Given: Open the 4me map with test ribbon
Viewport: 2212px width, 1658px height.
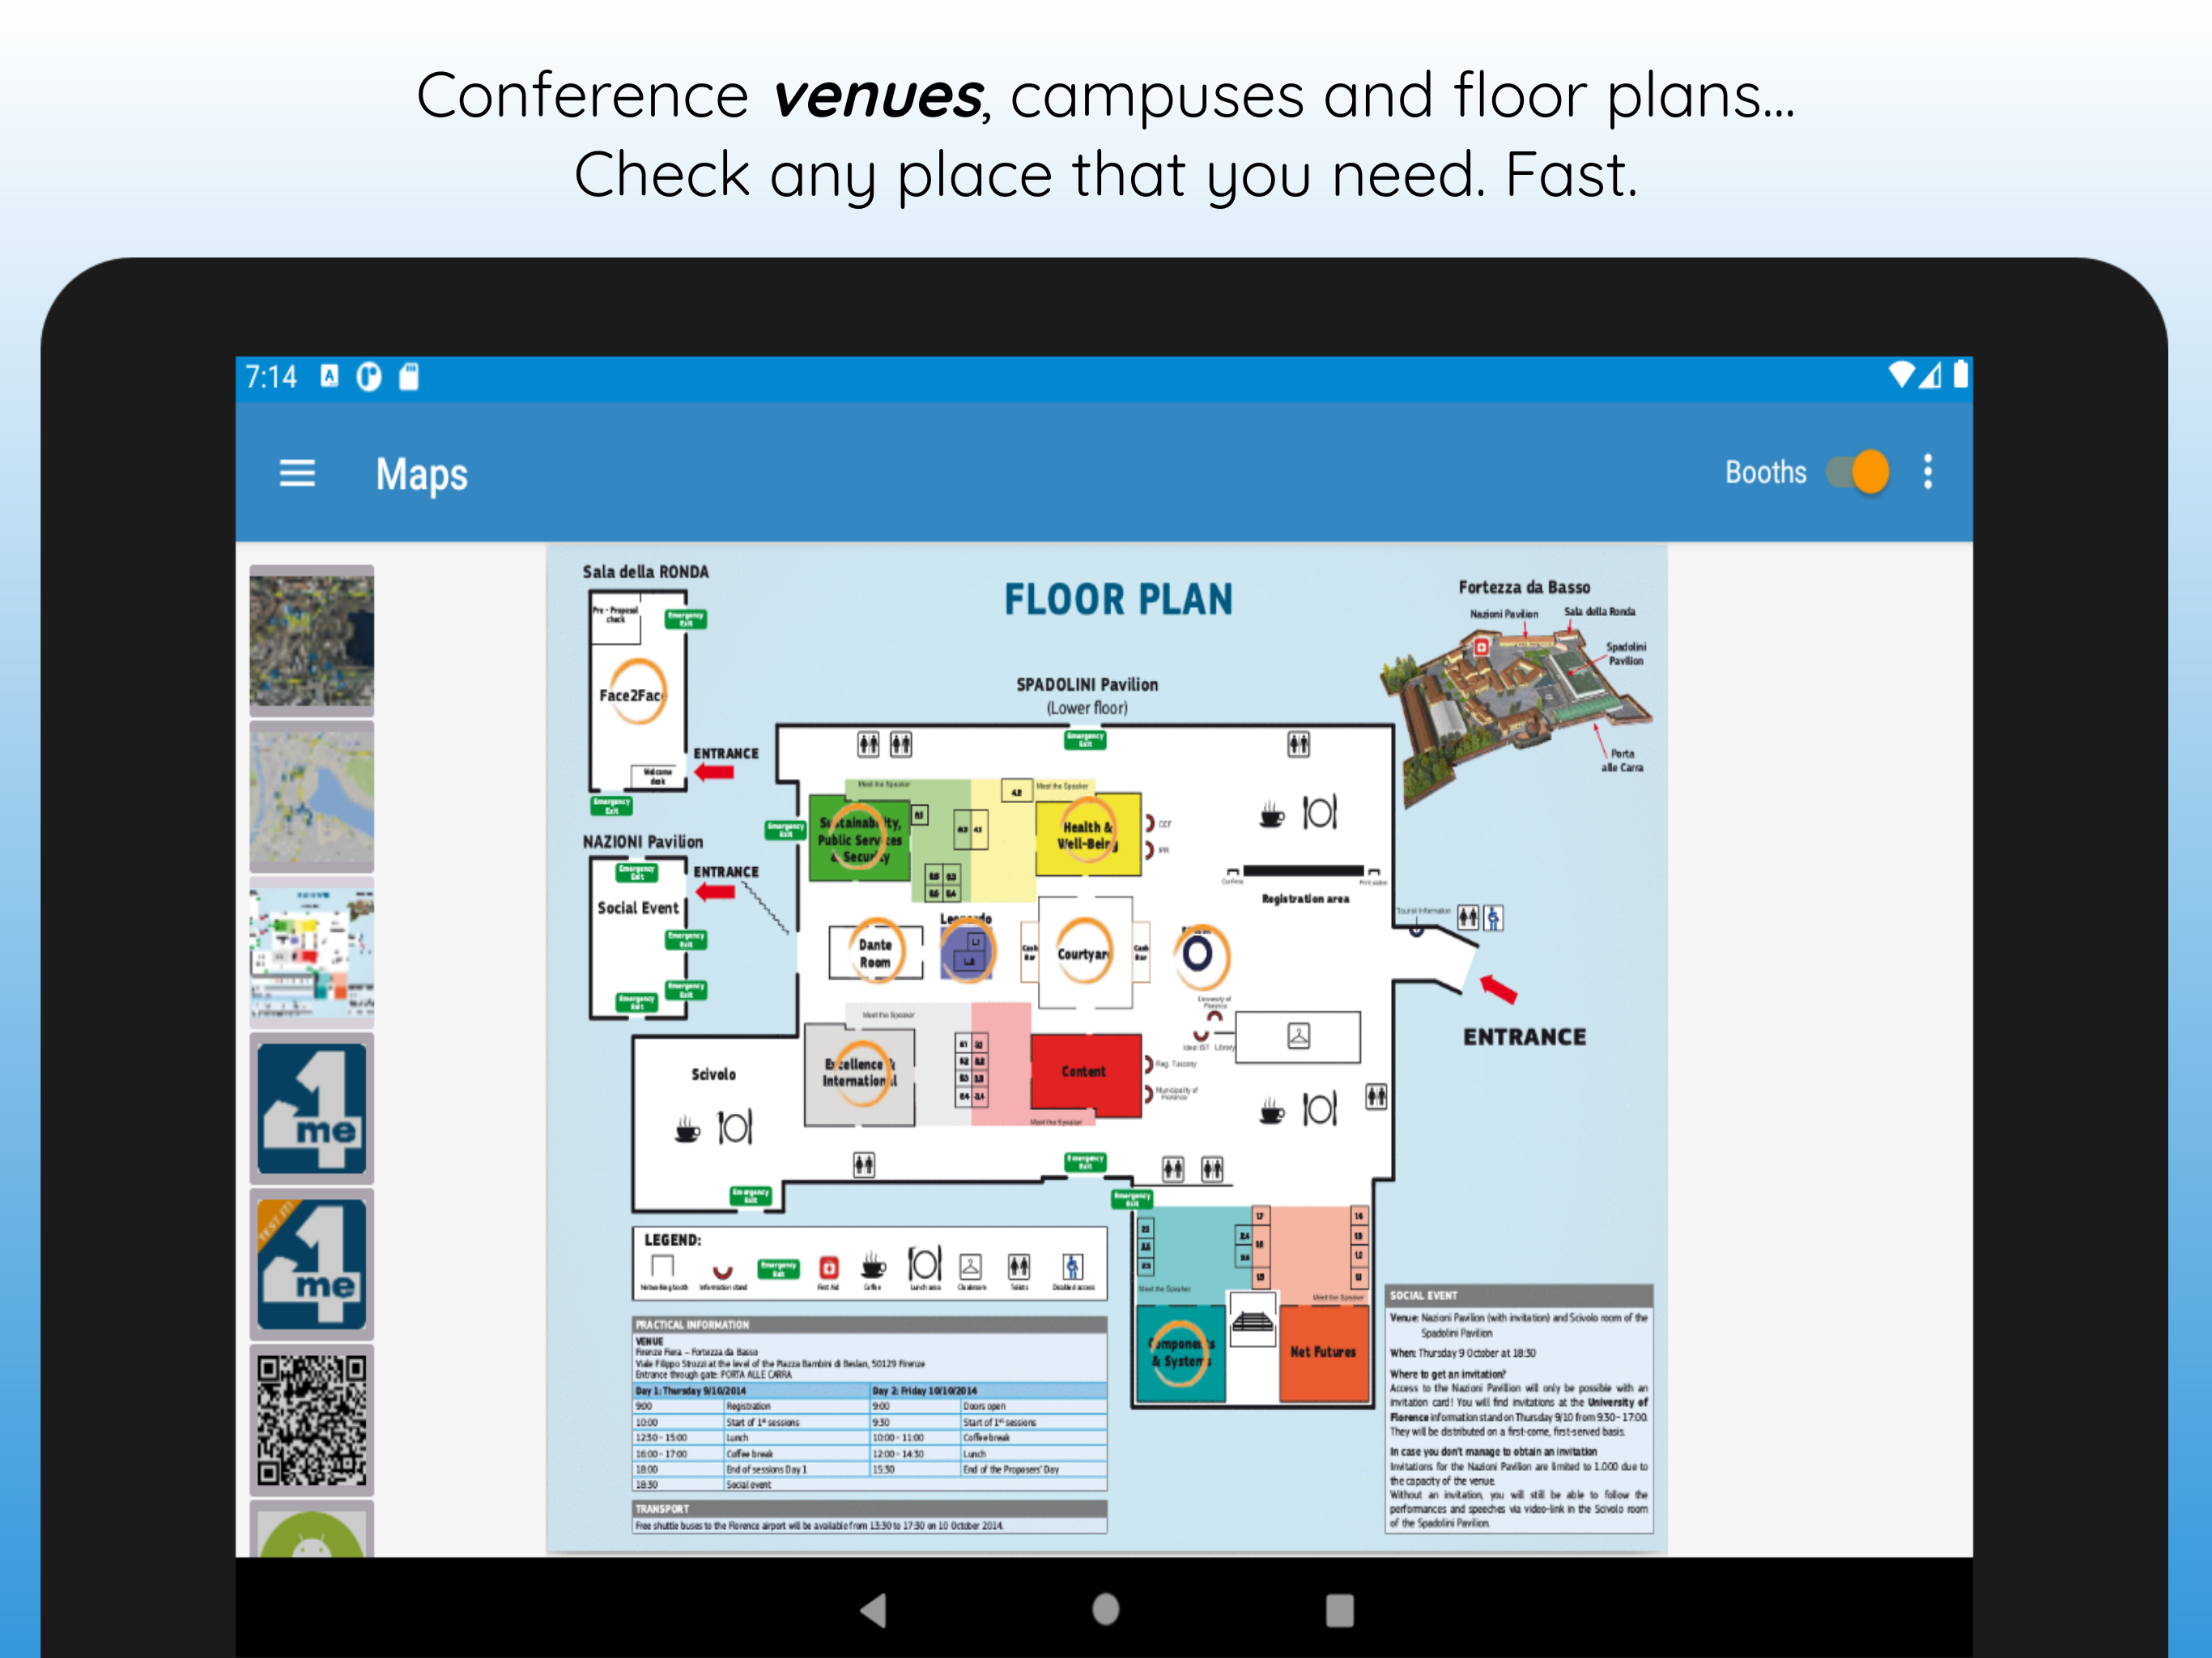Looking at the screenshot, I should (x=311, y=1264).
